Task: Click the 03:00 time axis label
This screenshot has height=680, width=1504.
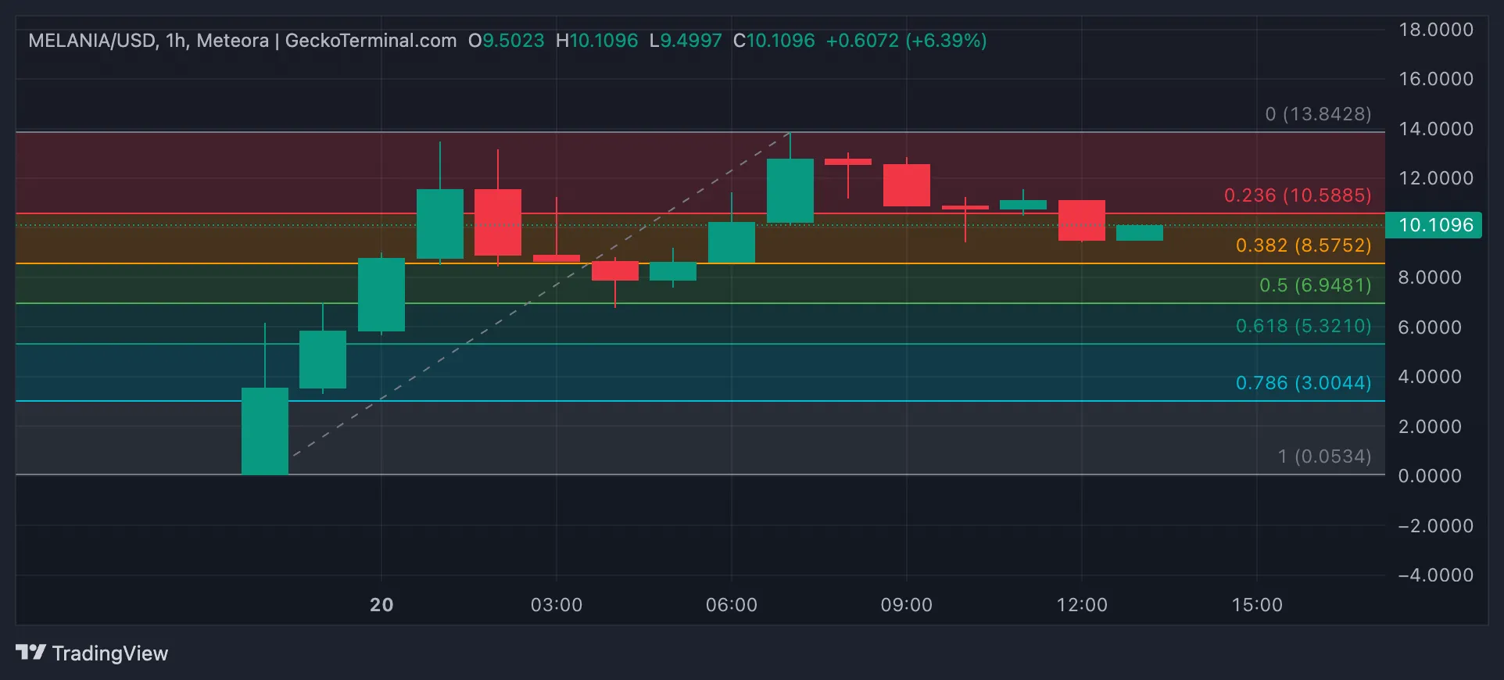Action: click(557, 605)
